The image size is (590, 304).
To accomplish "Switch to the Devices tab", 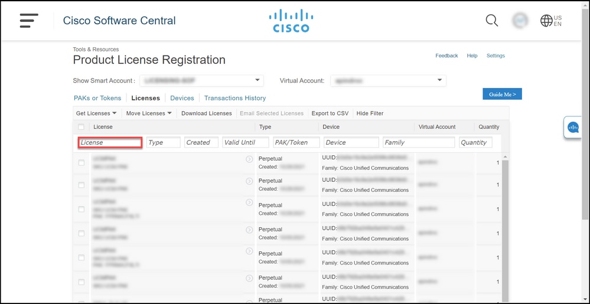I will click(182, 98).
